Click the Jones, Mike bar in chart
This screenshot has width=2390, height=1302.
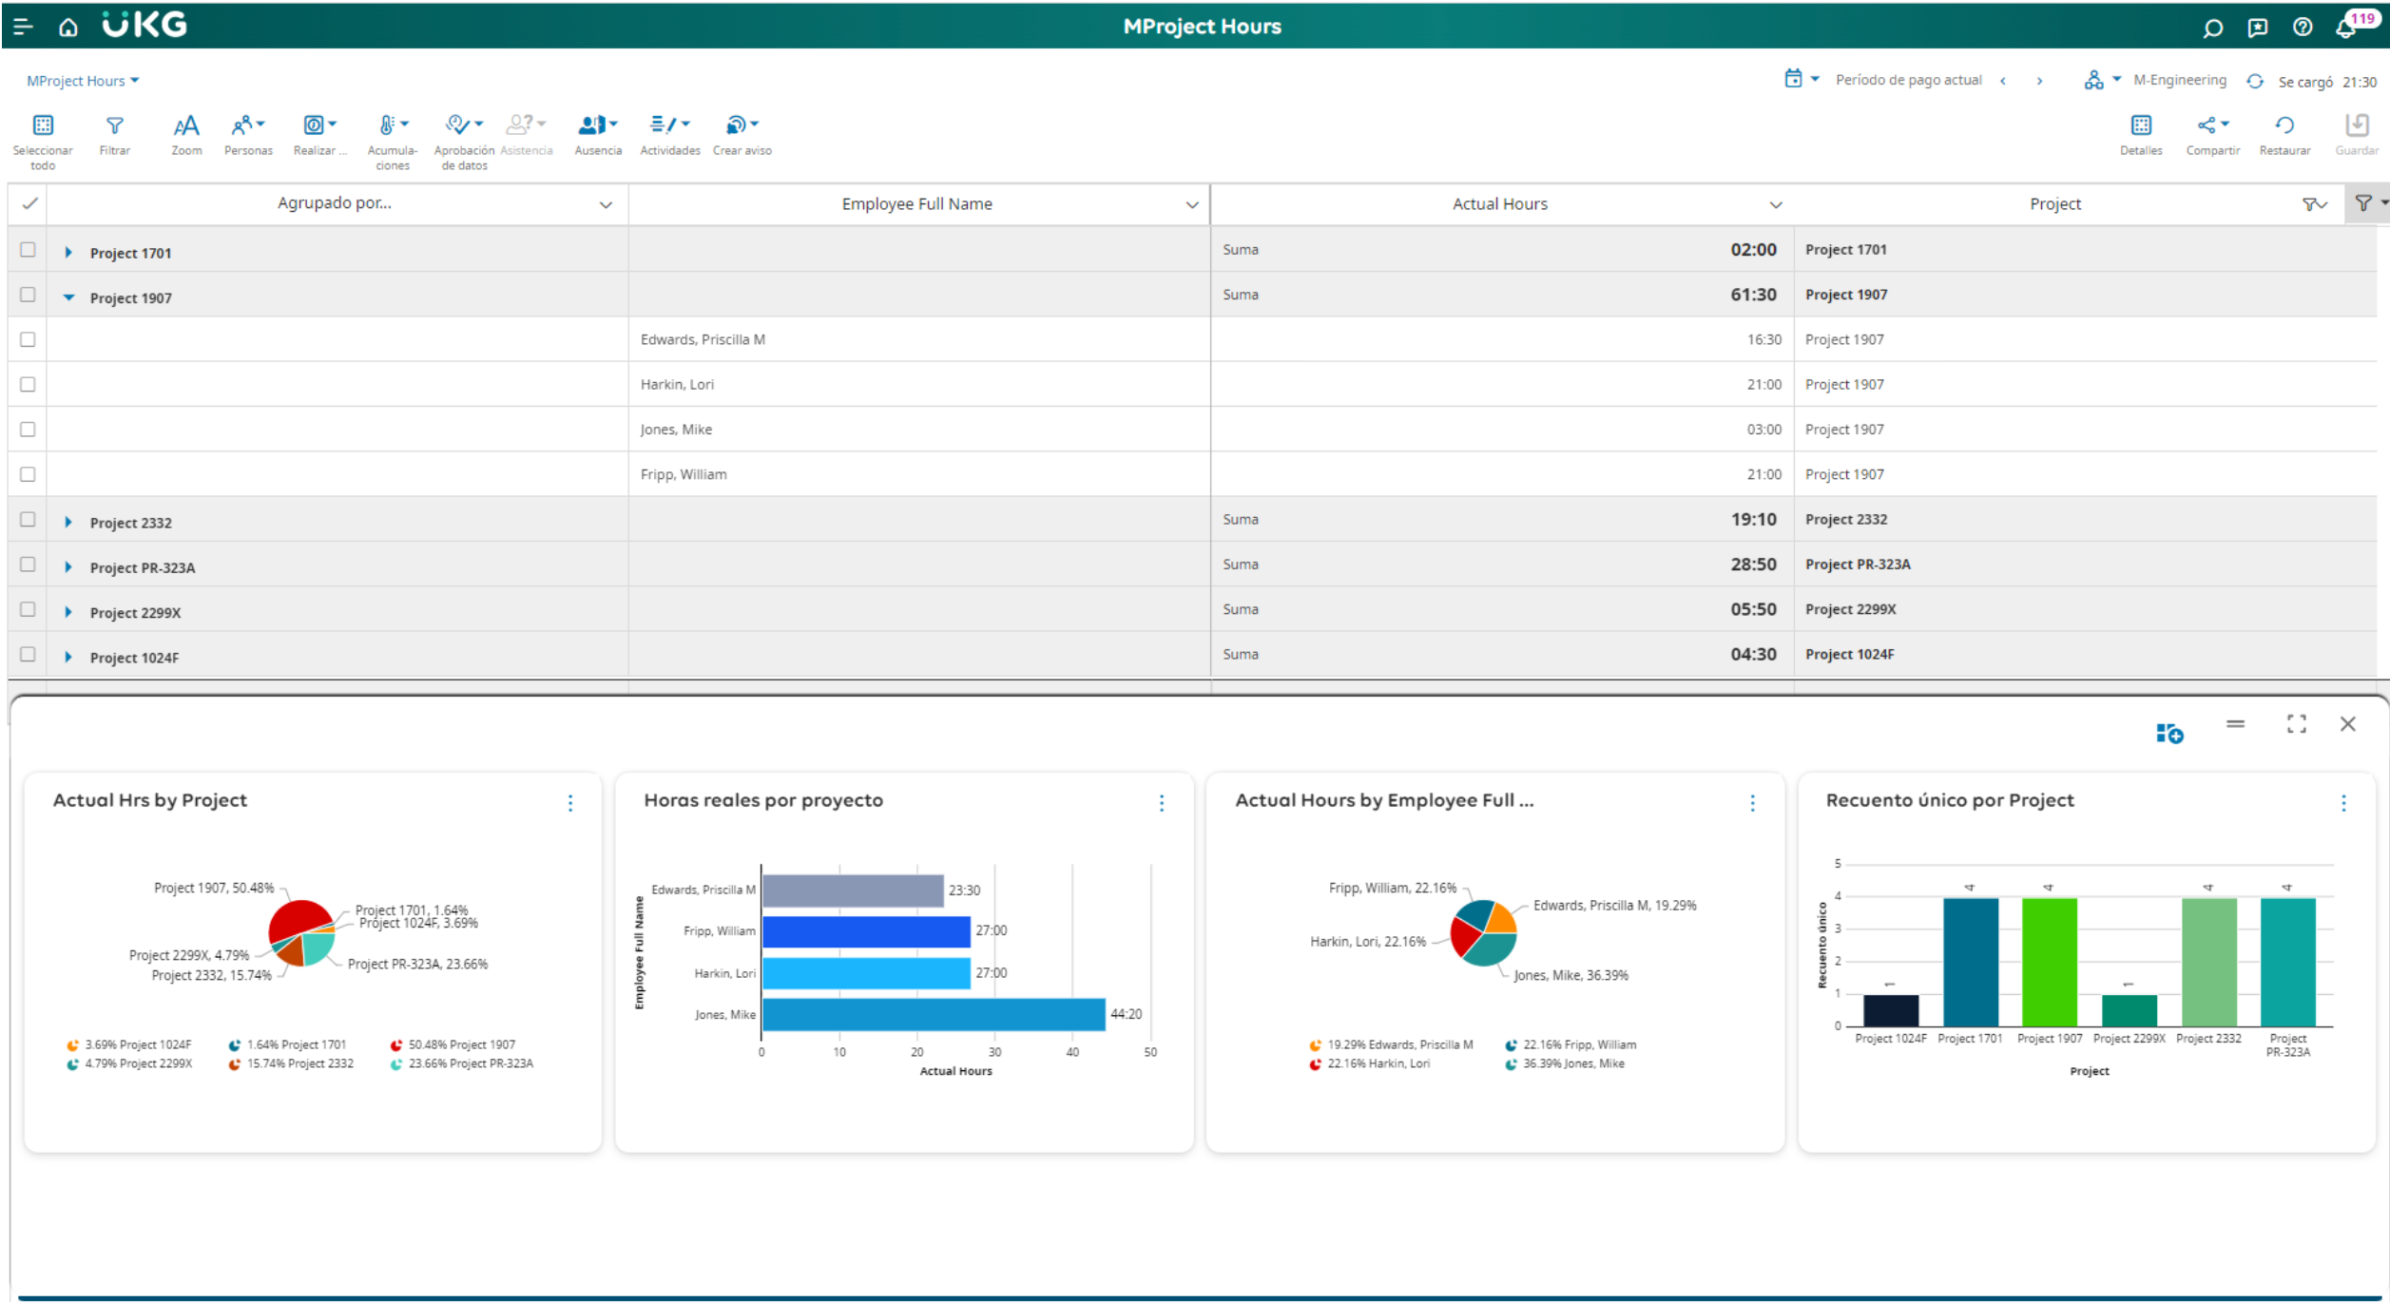(933, 1015)
